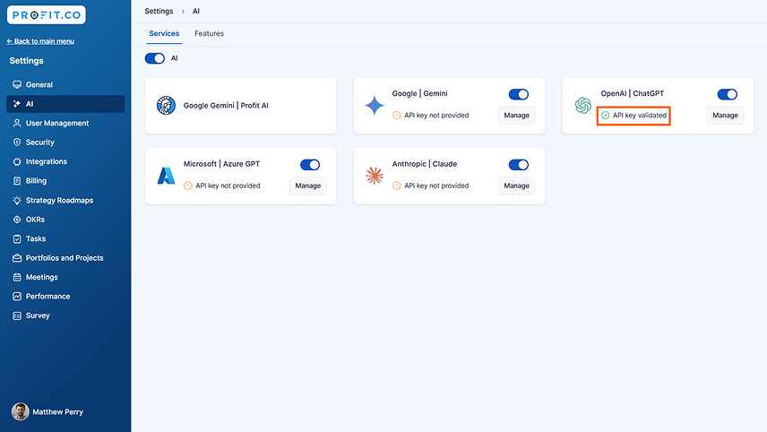Click the Claude warning status icon
Viewport: 767px width, 432px height.
pyautogui.click(x=397, y=186)
